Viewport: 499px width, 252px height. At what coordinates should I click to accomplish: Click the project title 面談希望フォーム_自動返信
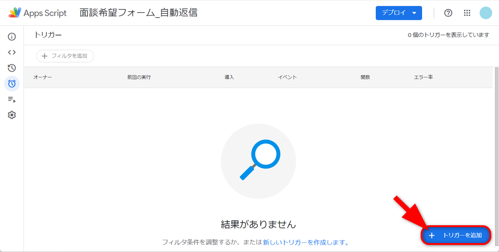(x=138, y=13)
